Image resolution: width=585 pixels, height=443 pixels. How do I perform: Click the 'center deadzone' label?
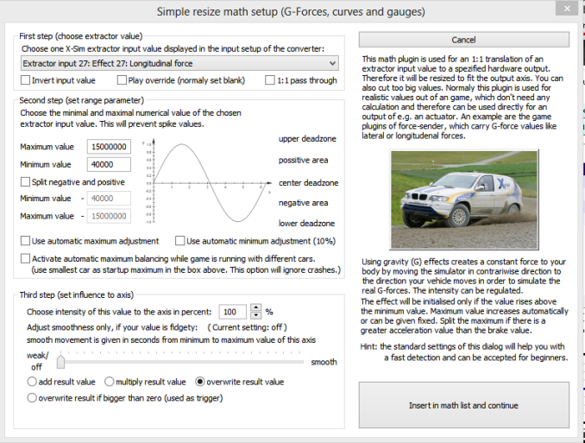[308, 183]
